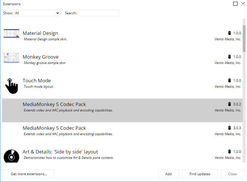
Task: Maximize the Extensions window
Action: tap(235, 4)
